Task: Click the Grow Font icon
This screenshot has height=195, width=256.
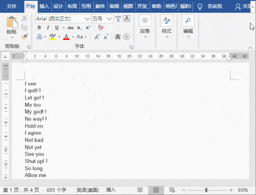Action: point(97,37)
